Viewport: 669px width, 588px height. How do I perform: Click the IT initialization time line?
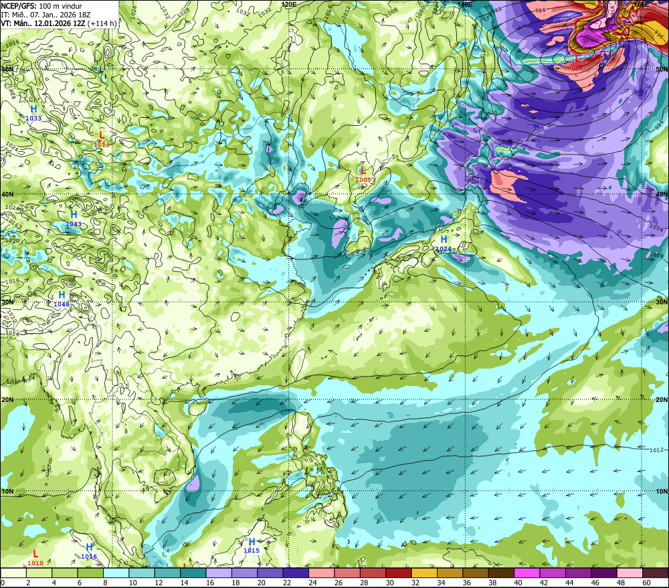[45, 15]
